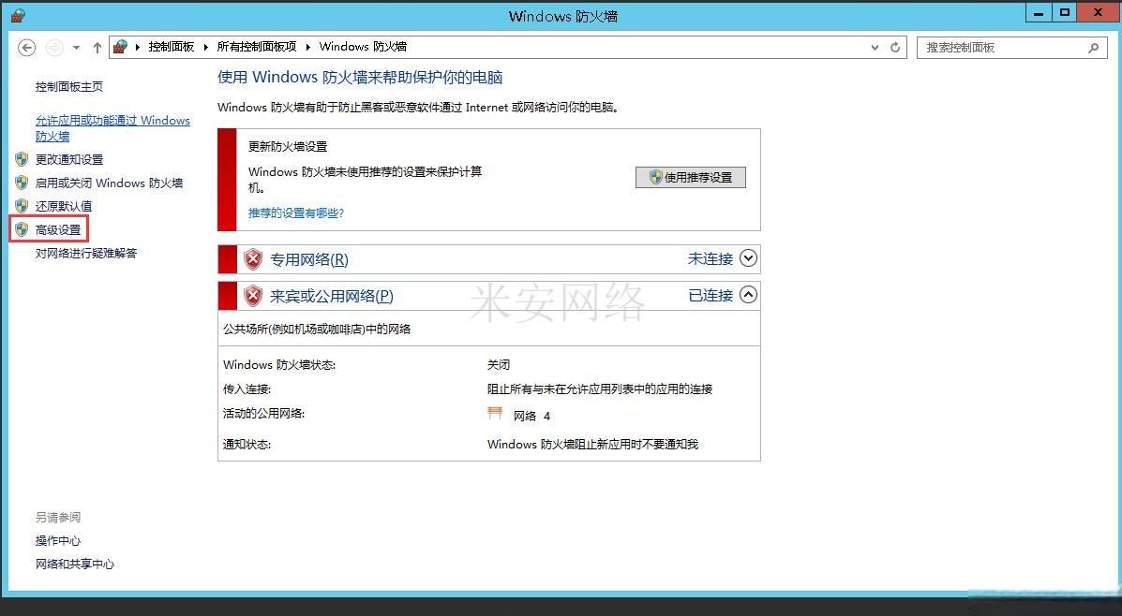Image resolution: width=1122 pixels, height=616 pixels.
Task: Open the recent locations dropdown arrow
Action: click(x=76, y=48)
